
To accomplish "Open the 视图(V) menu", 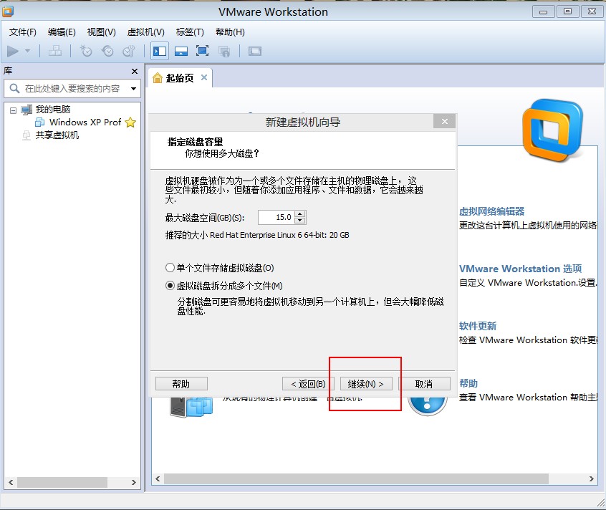I will 101,32.
